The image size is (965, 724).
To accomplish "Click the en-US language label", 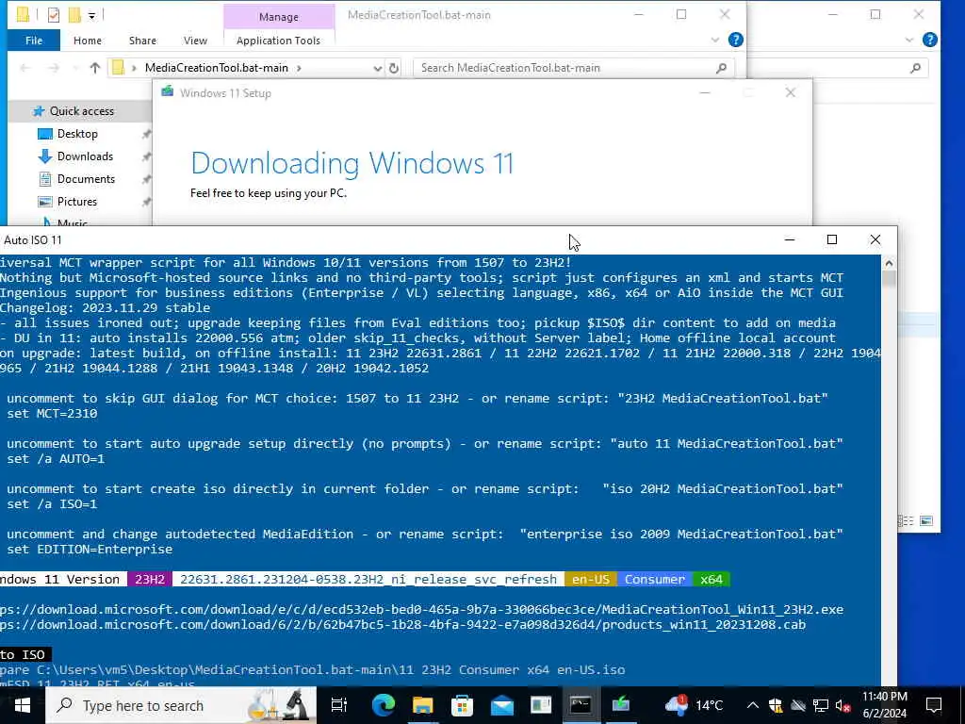I will pyautogui.click(x=591, y=580).
